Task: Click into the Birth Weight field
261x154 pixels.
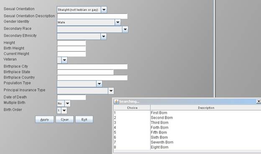Action: (x=72, y=48)
